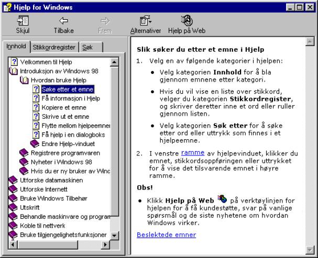Viewport: 318px width, 258px height.
Task: Click Bruke tilgjengelighetsfunksjoner book icon
Action: point(13,234)
